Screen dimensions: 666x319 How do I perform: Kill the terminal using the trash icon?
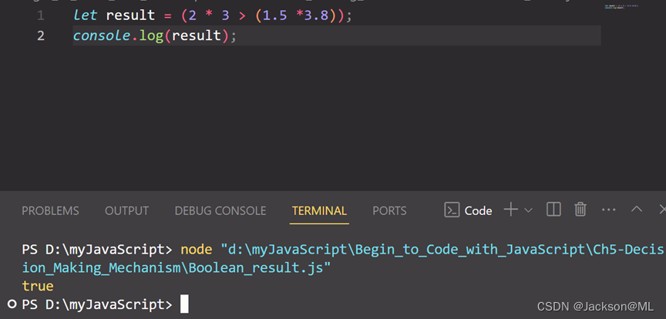580,210
